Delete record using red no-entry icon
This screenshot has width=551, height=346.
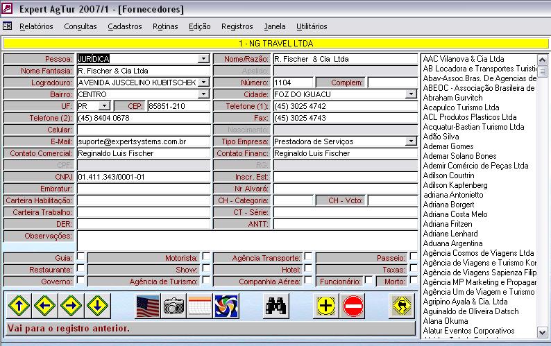pos(353,305)
